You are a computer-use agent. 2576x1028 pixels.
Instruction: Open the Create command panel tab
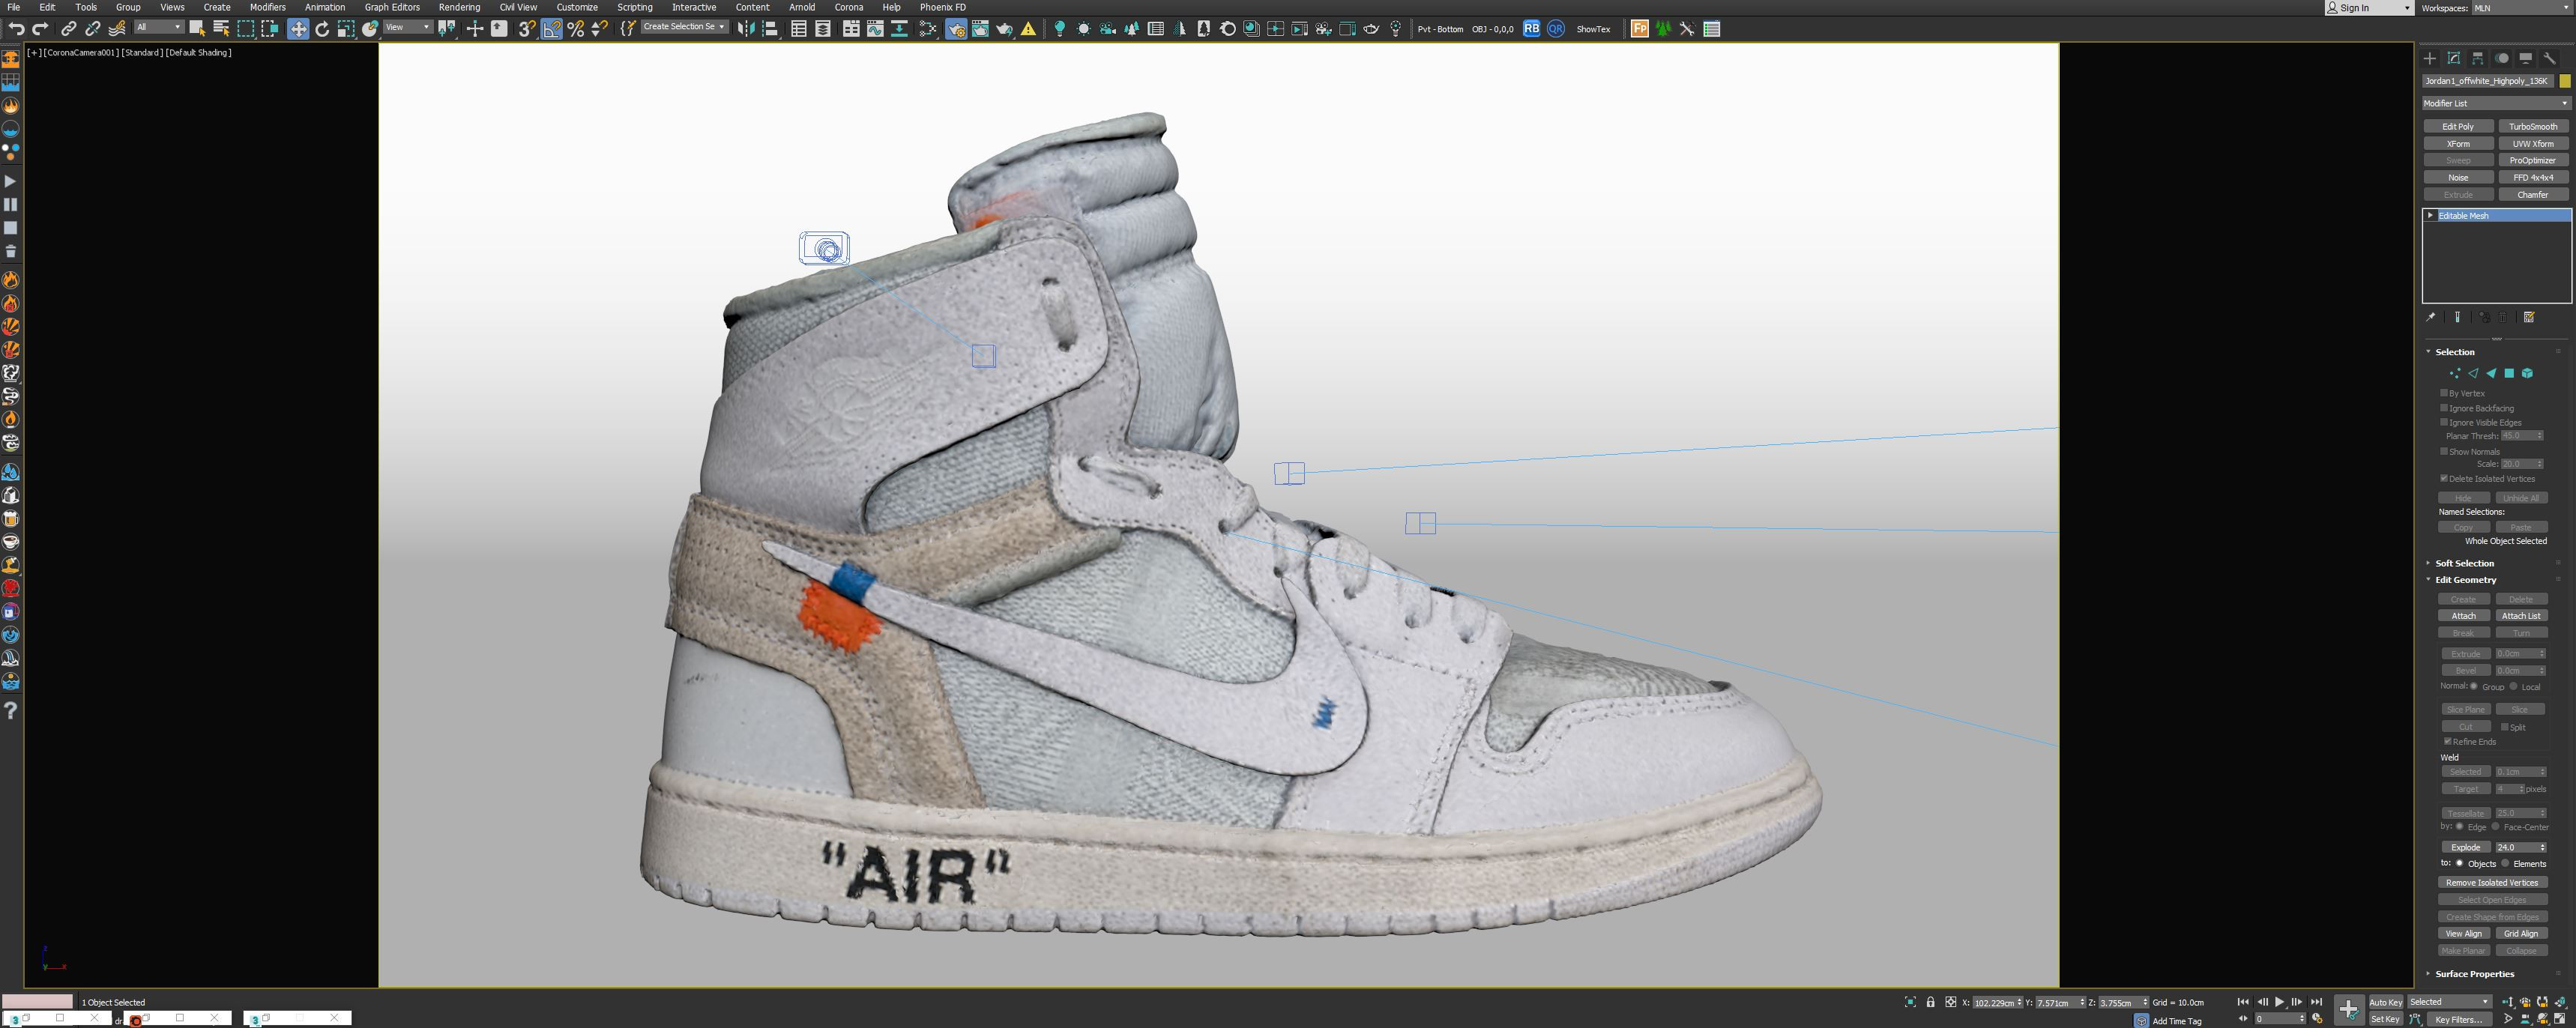point(2430,58)
